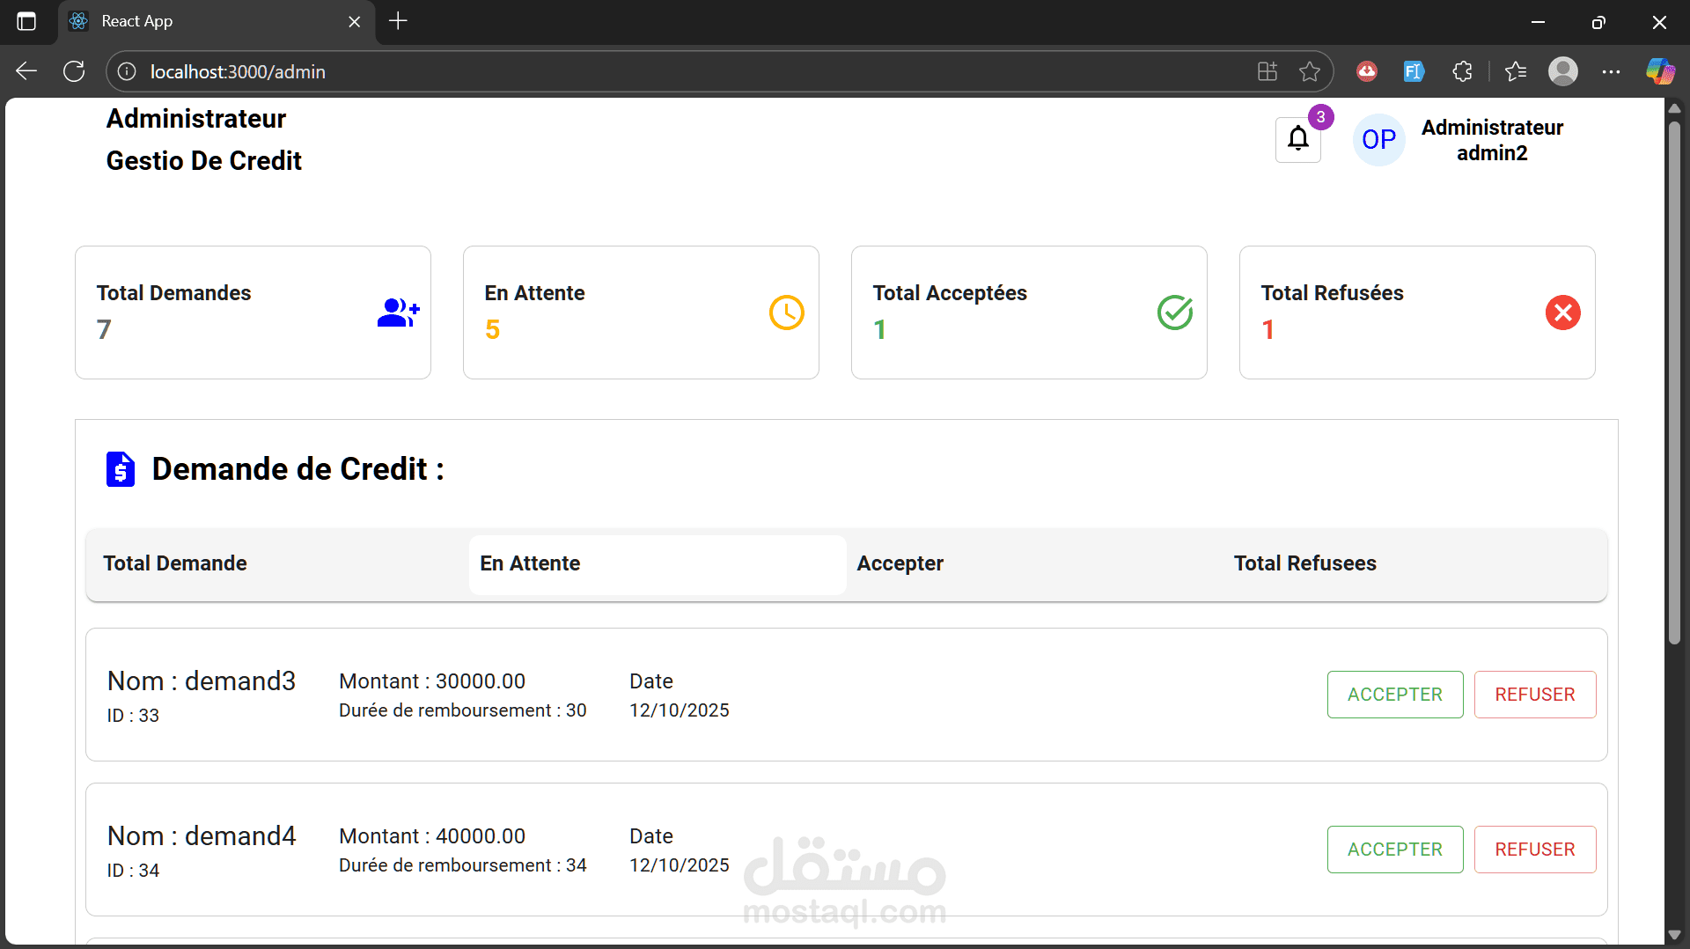Open the Extensions puzzle icon
1690x949 pixels.
pyautogui.click(x=1462, y=71)
